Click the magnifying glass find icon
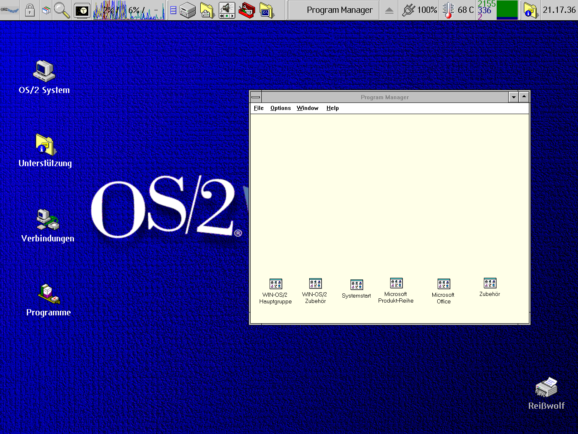Viewport: 578px width, 434px height. click(x=62, y=10)
